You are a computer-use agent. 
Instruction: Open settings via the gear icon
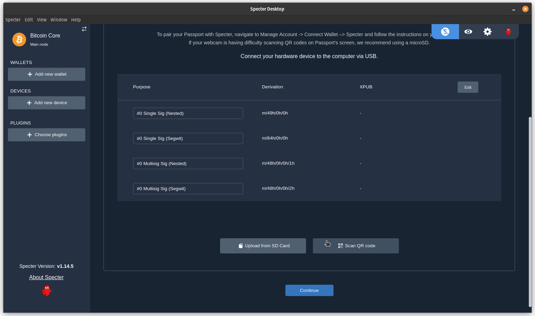pyautogui.click(x=487, y=32)
